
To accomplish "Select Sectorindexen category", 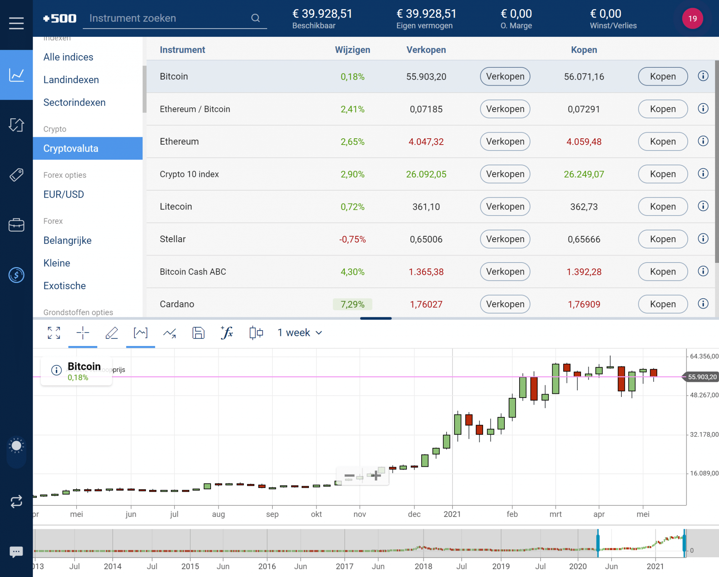I will pos(88,102).
